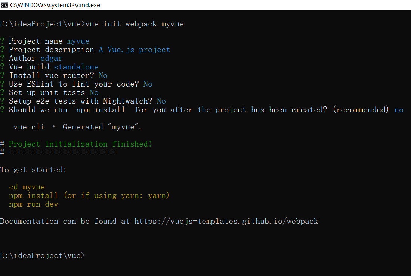Click the 'Should we run npm install' question

click(168, 110)
